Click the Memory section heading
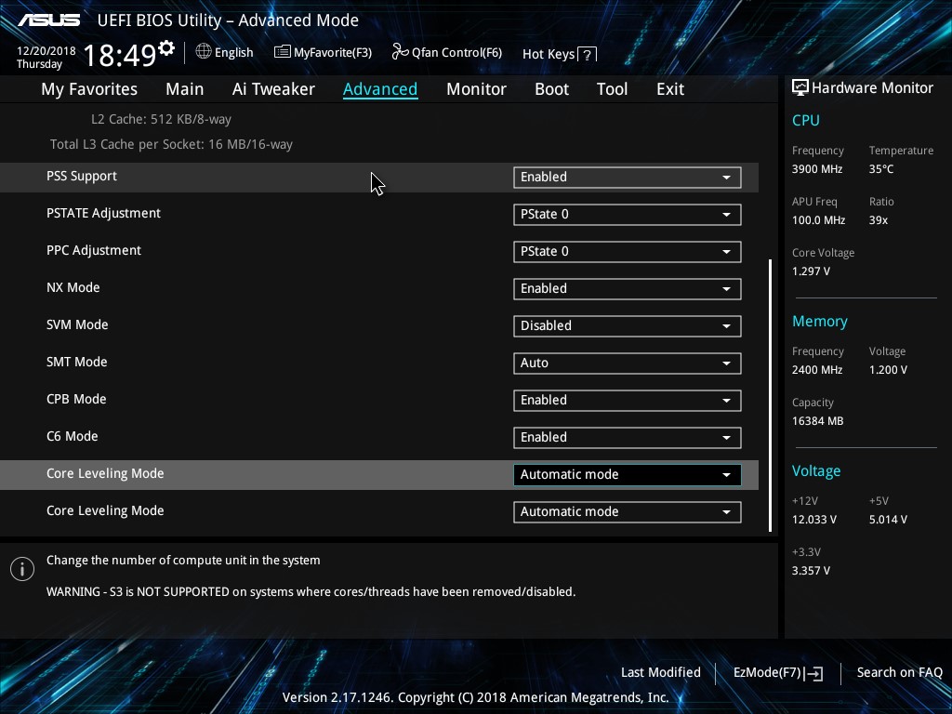 (820, 322)
